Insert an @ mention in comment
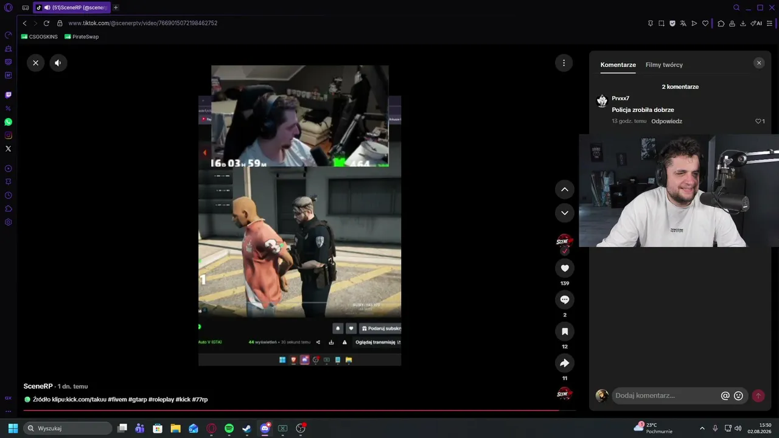Screen dimensions: 779x438 coord(725,395)
